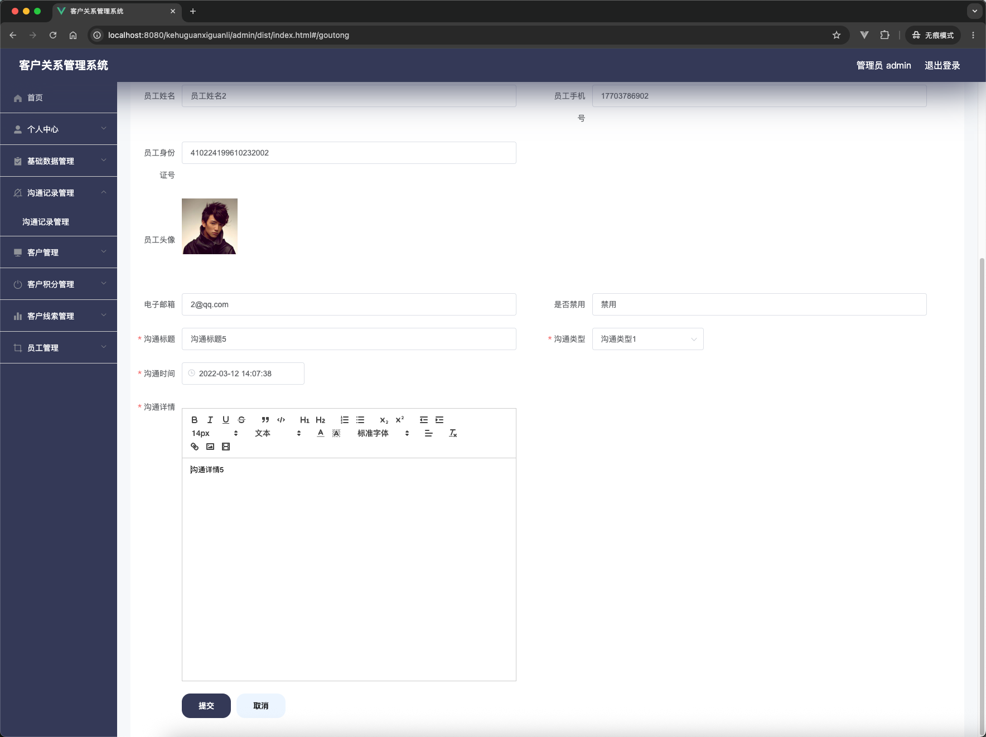
Task: Apply Heading 2 format
Action: 320,420
